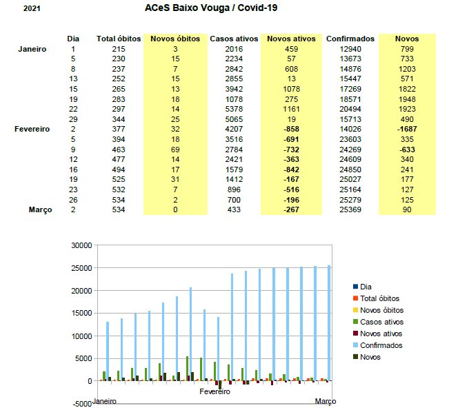Click the Novos óbitos yellow legend swatch
449x410 pixels.
[x=355, y=310]
